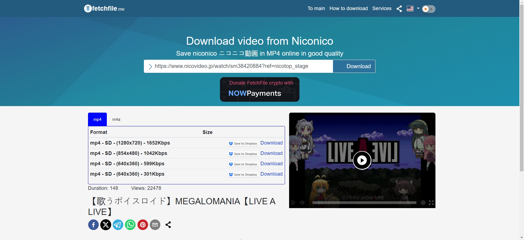Click the MEGALOMANIA video title text
This screenshot has width=524, height=240.
point(182,206)
